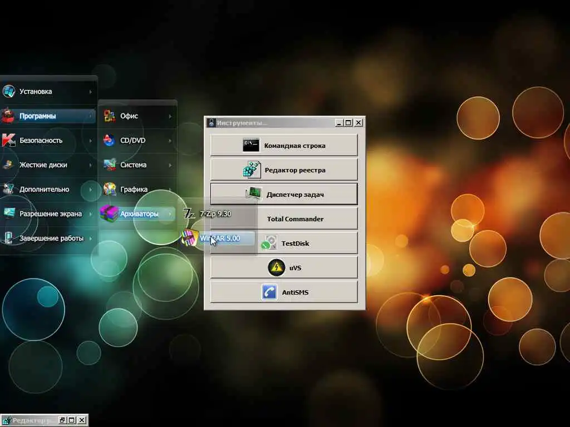Click the CD/DVD disc icon
This screenshot has width=570, height=427.
click(109, 140)
